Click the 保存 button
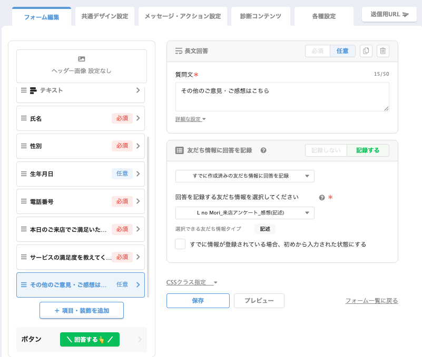Image resolution: width=422 pixels, height=357 pixels. click(x=198, y=301)
